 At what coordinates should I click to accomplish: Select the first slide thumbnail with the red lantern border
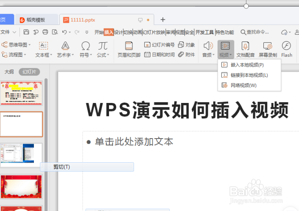21,93
